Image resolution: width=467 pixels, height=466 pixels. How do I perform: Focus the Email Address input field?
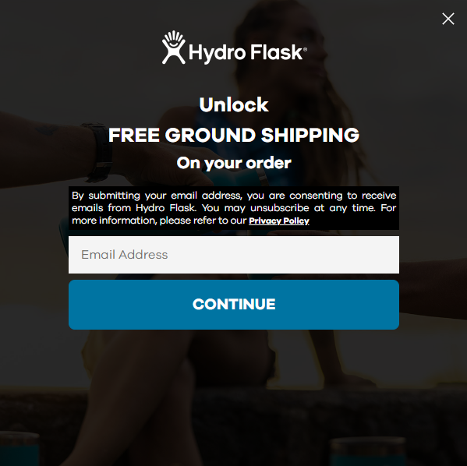click(234, 255)
